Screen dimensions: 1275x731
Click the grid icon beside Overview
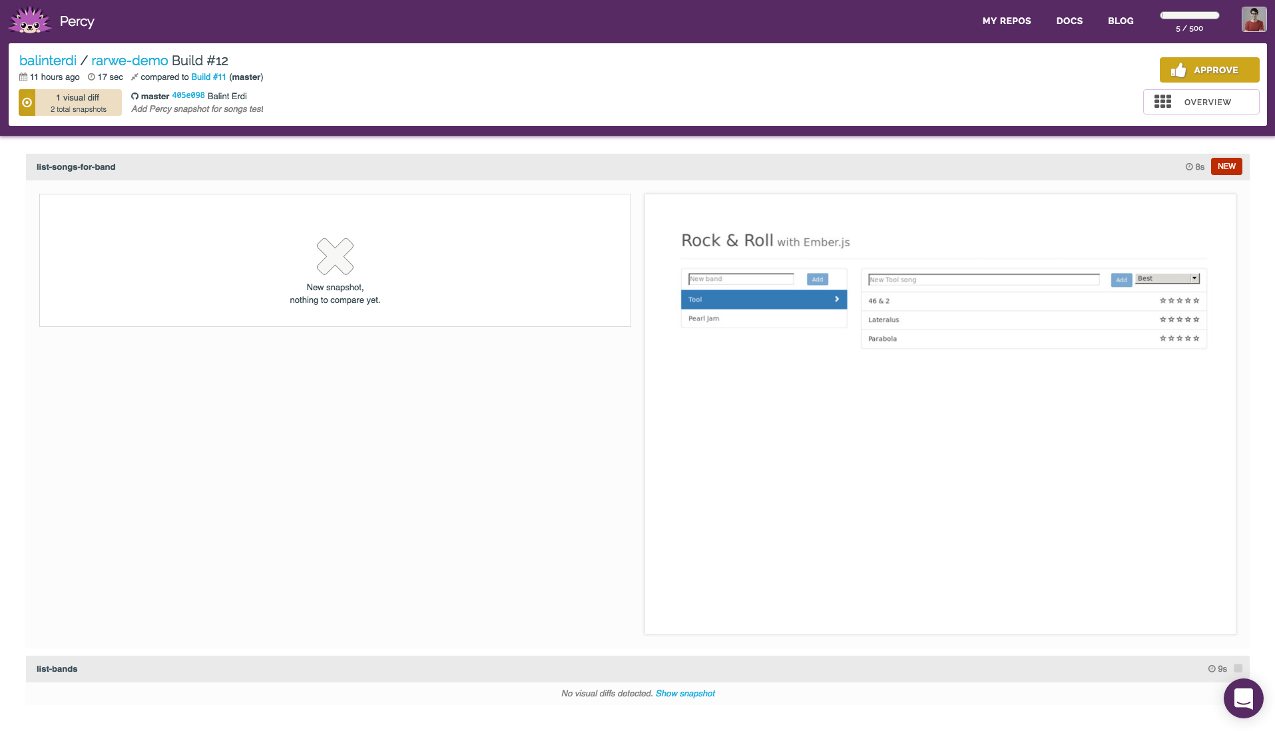pos(1162,102)
